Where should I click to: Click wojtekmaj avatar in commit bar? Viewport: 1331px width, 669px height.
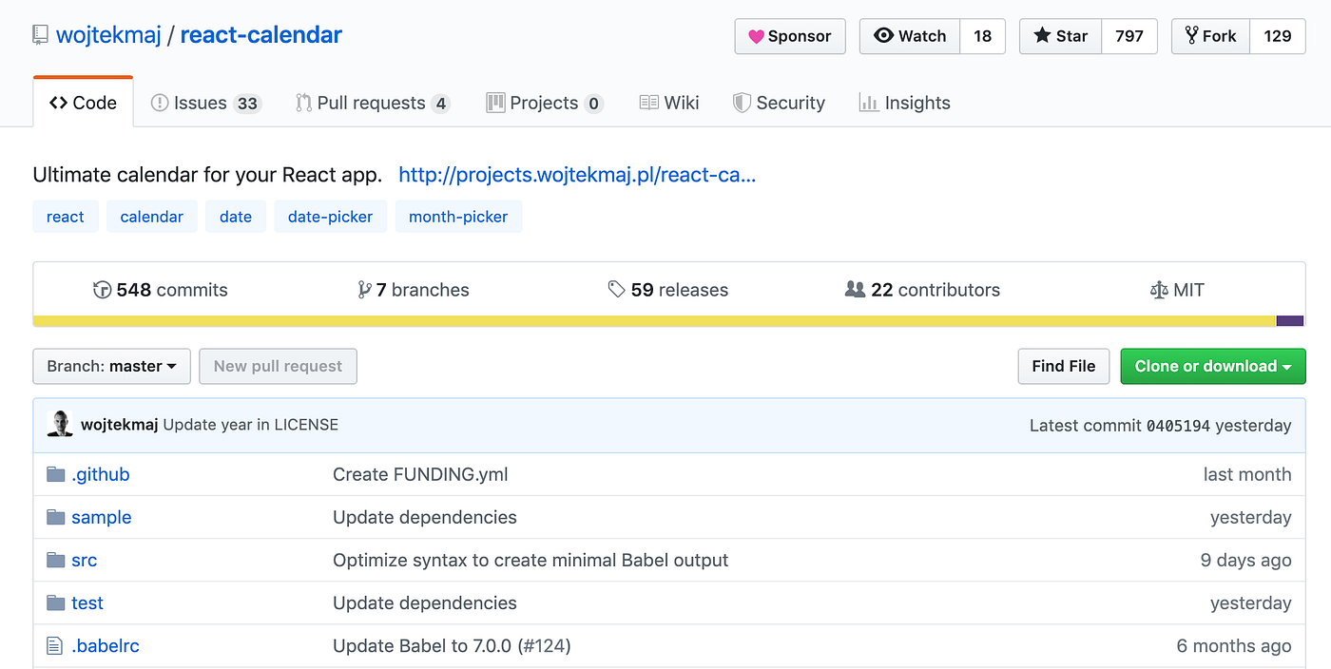[60, 425]
